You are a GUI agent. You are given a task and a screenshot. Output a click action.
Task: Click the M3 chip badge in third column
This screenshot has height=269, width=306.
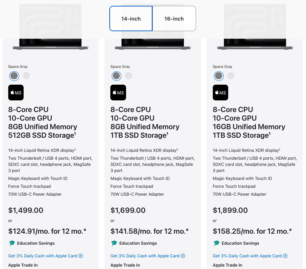click(x=220, y=93)
